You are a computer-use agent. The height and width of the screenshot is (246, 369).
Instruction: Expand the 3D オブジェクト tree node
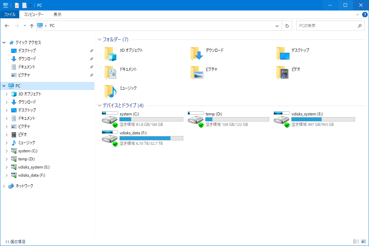click(x=6, y=94)
